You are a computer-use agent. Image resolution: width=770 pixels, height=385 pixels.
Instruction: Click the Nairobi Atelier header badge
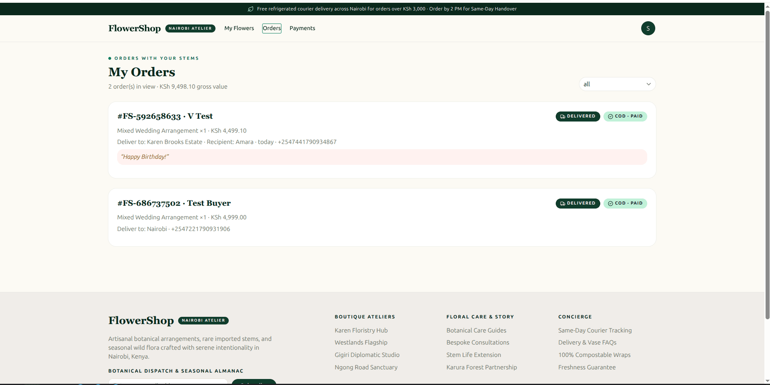[190, 28]
